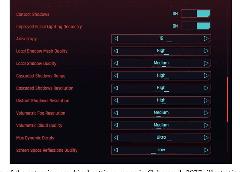Increase Screen Space Reflections Quality with right arrow
240x172 pixels.
pos(206,150)
